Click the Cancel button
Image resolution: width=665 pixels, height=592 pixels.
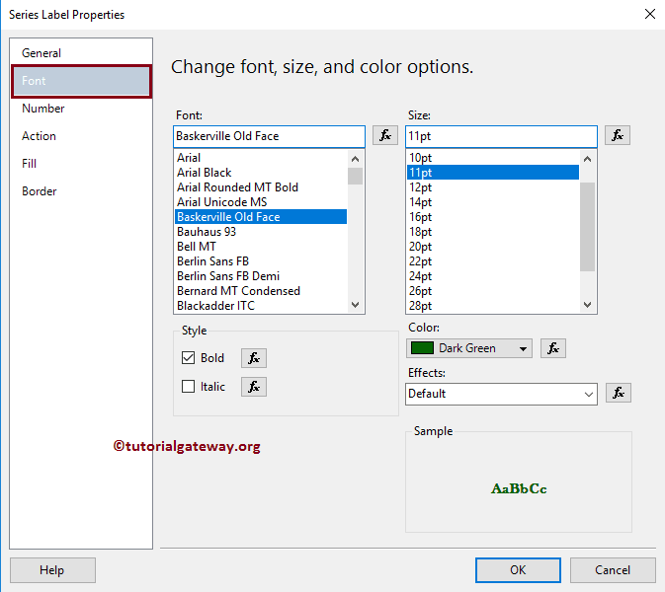[613, 570]
